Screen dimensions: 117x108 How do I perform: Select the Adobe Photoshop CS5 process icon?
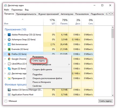(x=9, y=35)
